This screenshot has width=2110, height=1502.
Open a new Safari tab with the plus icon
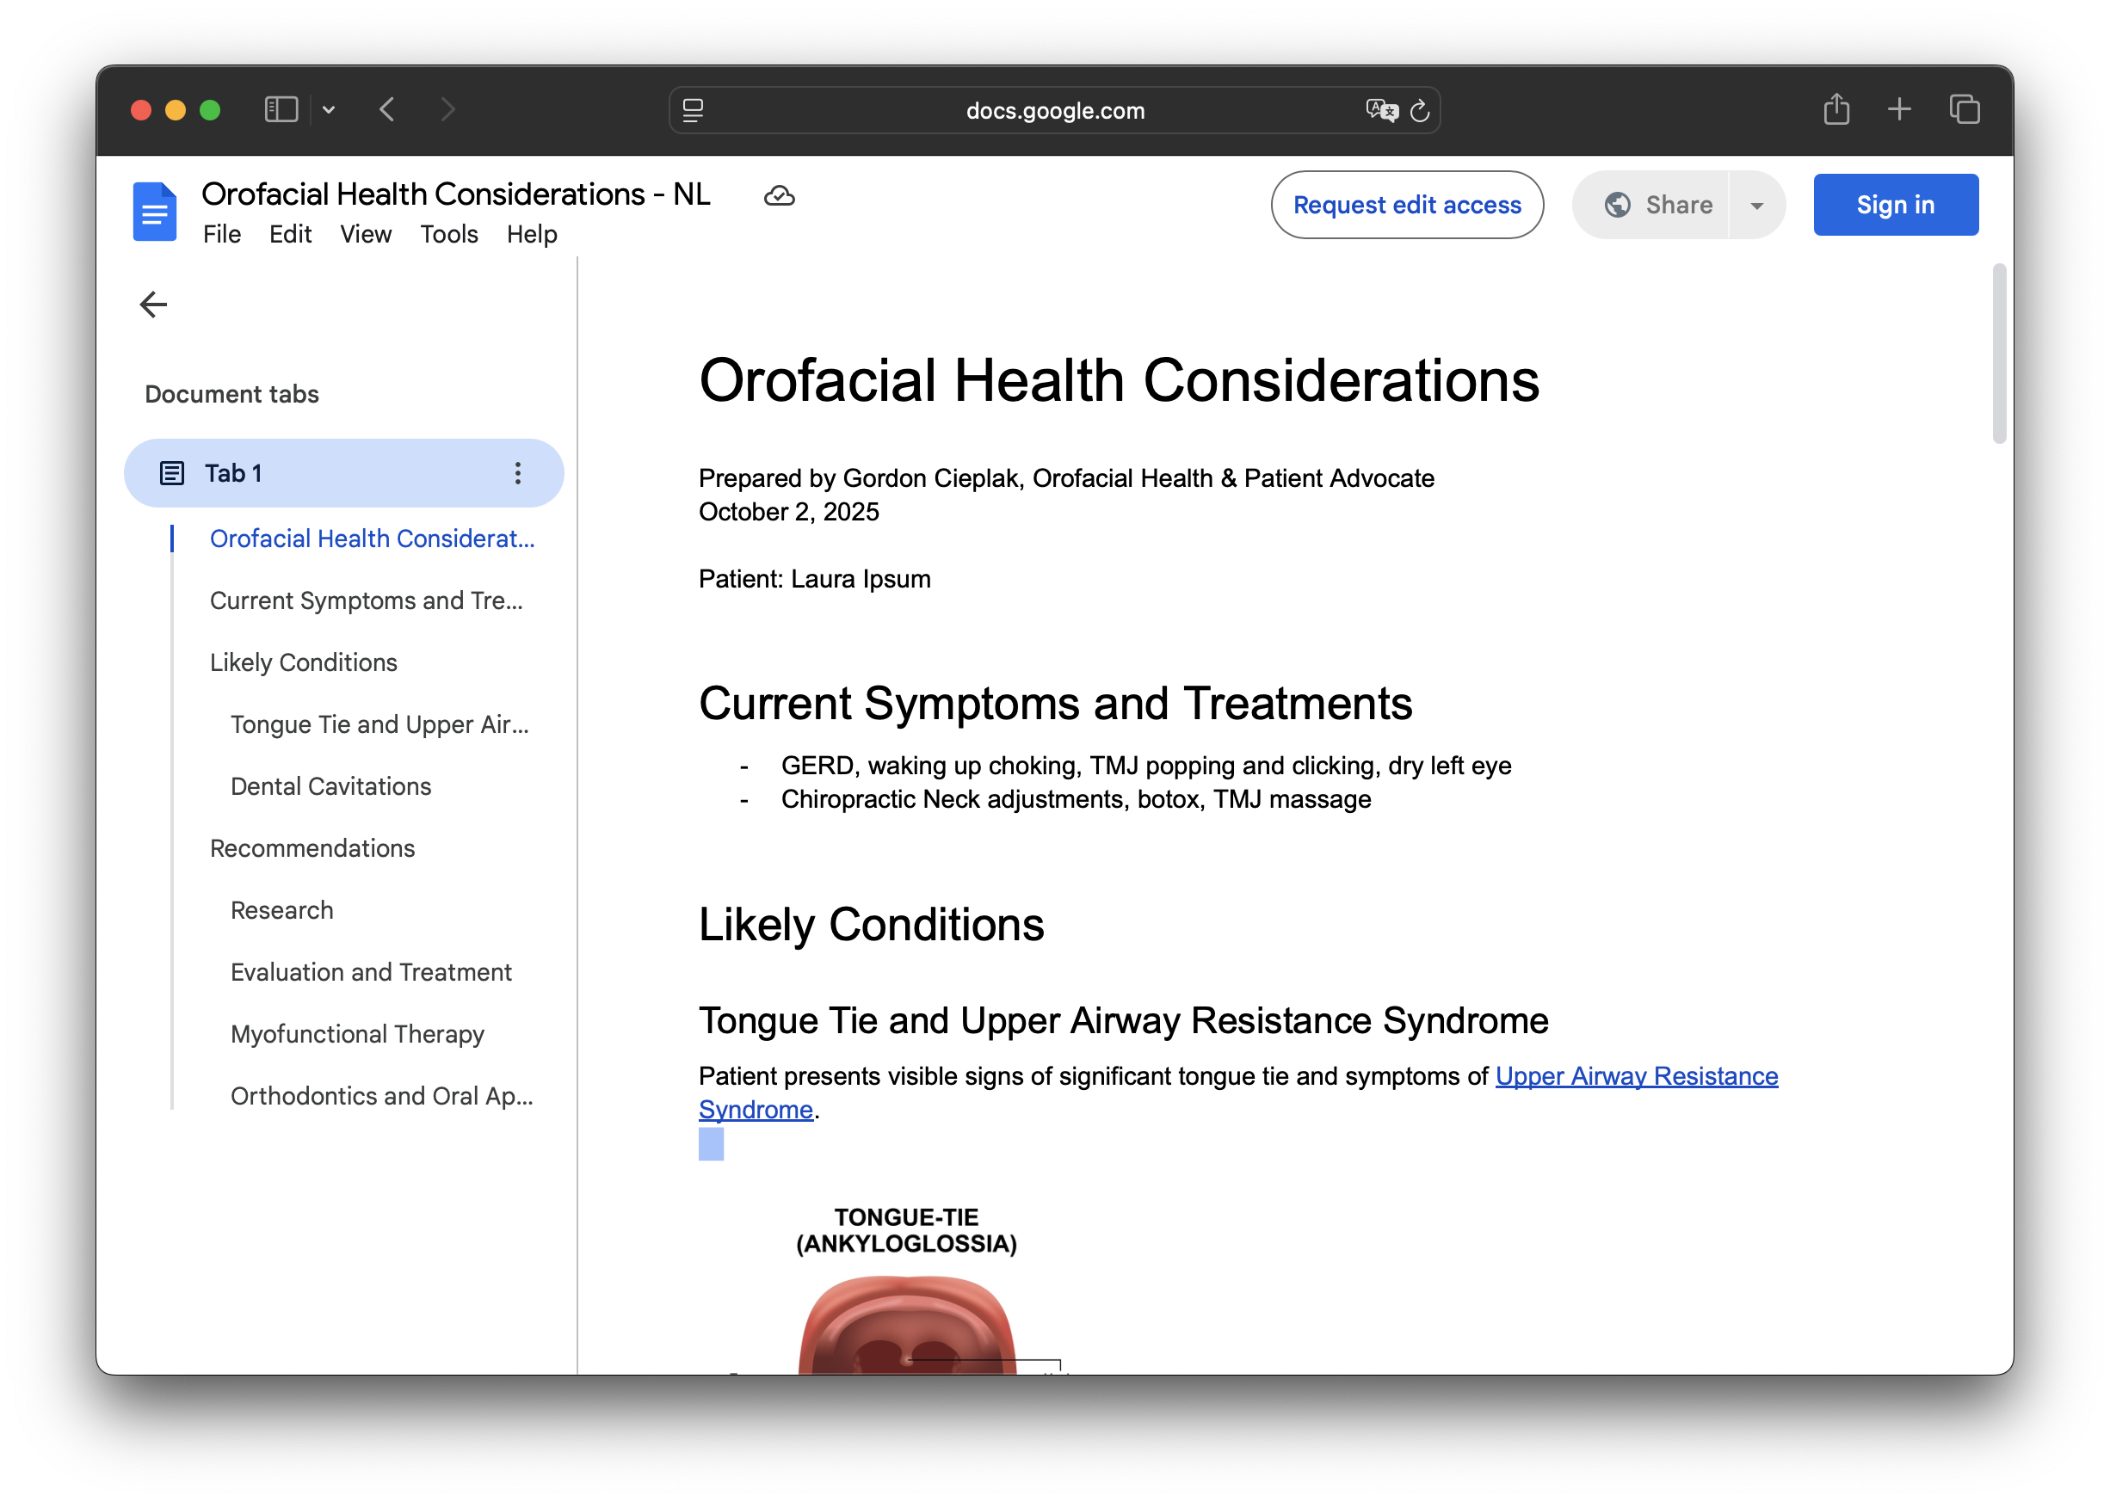pos(1899,109)
